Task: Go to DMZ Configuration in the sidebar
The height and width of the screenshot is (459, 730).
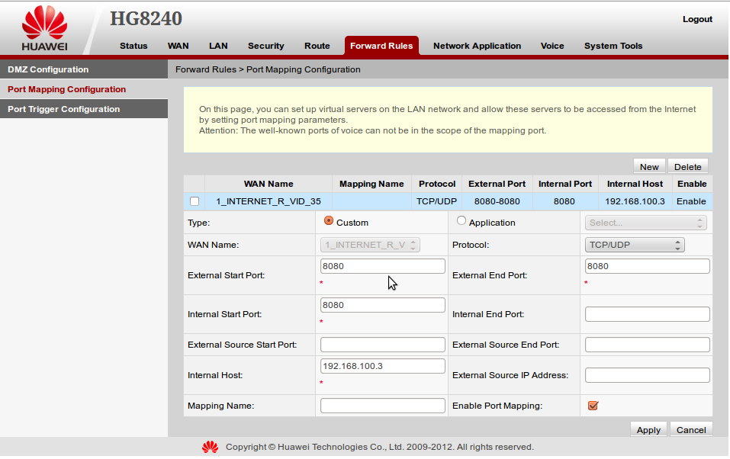Action: pyautogui.click(x=84, y=69)
